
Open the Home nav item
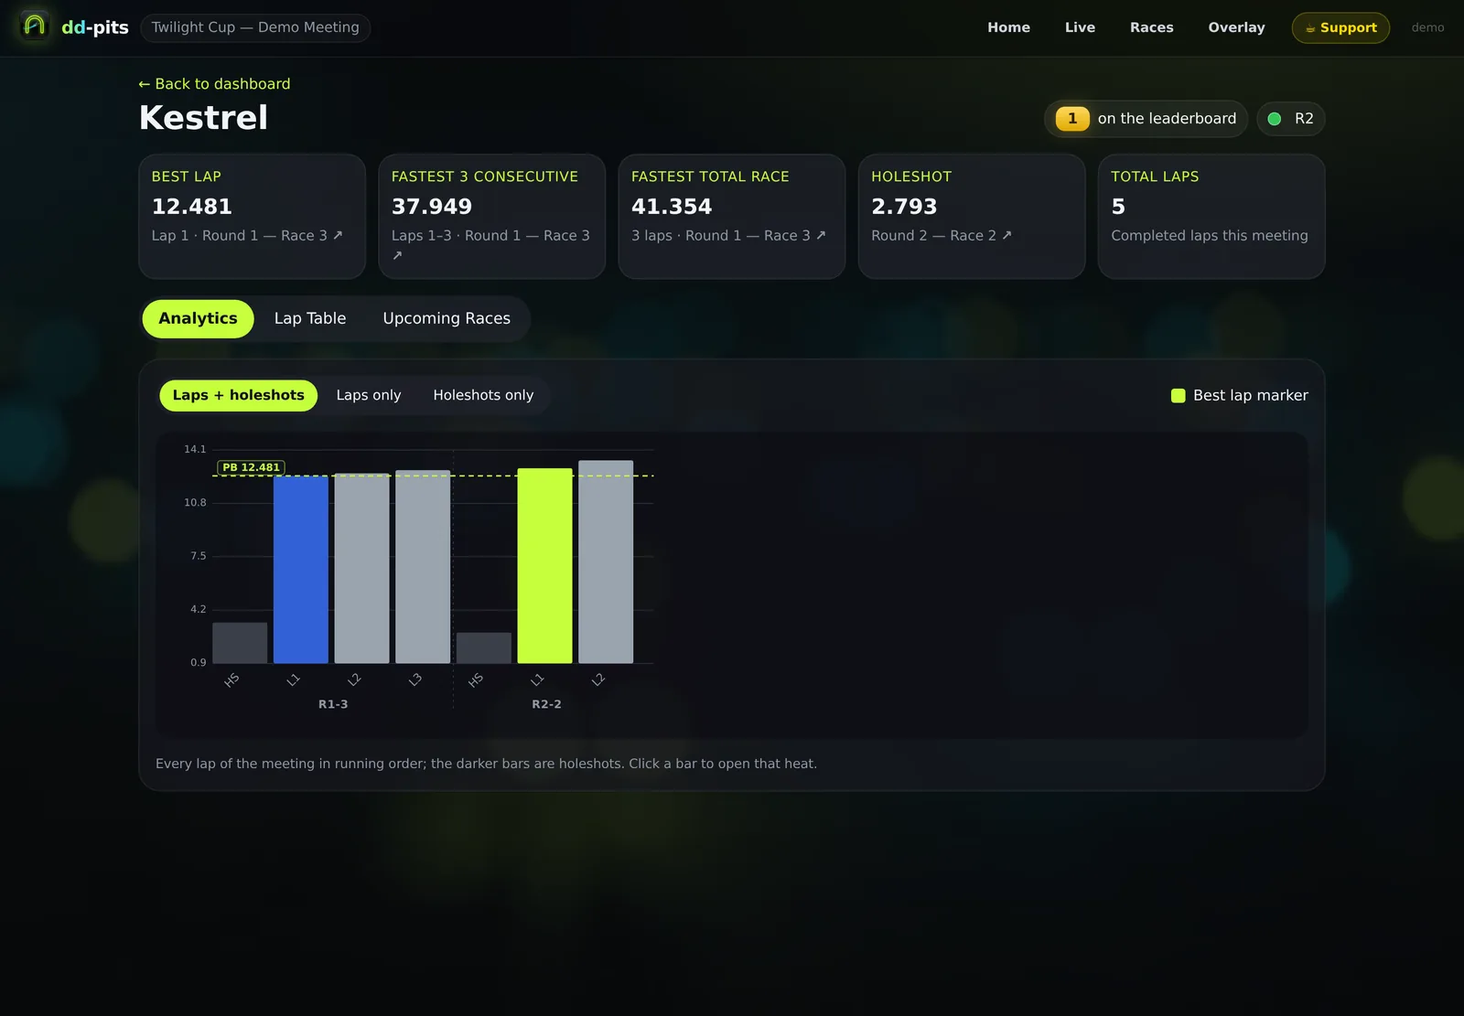coord(1008,27)
